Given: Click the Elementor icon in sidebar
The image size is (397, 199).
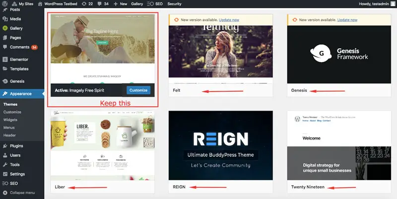Looking at the screenshot, I should pos(5,59).
